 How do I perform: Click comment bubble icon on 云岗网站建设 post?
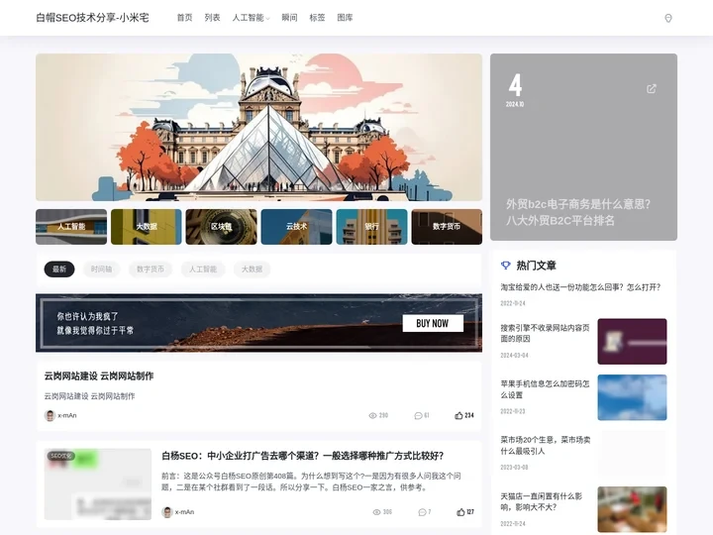point(418,415)
